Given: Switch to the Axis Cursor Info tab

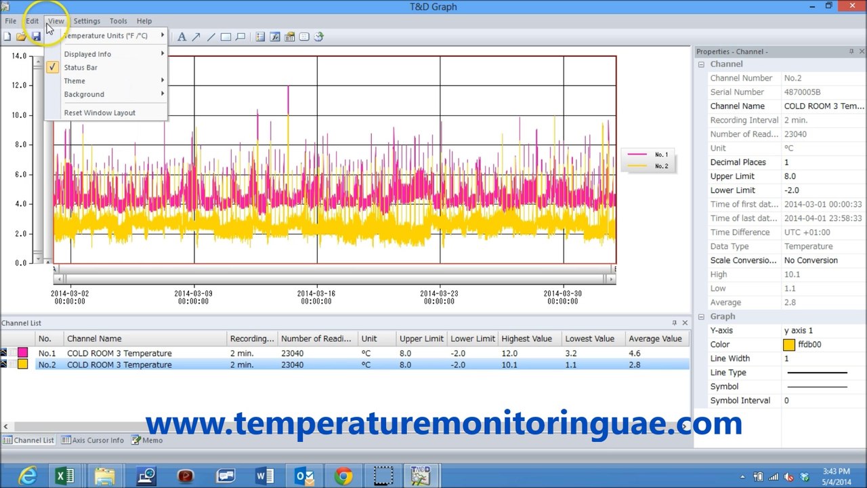Looking at the screenshot, I should pyautogui.click(x=93, y=440).
